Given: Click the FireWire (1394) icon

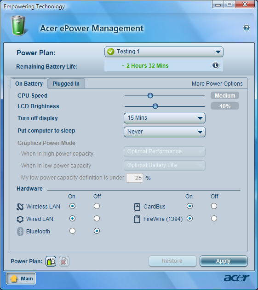Looking at the screenshot, I should click(x=137, y=219).
